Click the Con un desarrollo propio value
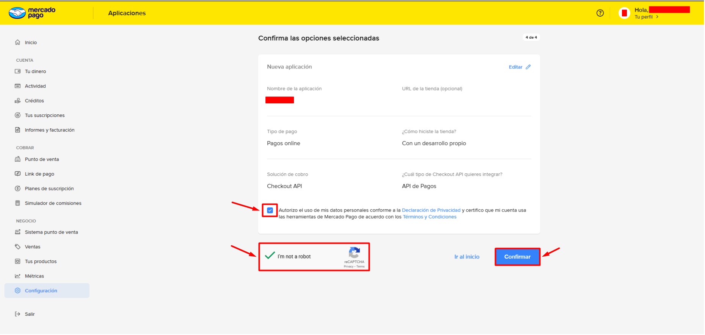The height and width of the screenshot is (335, 705). (x=434, y=143)
